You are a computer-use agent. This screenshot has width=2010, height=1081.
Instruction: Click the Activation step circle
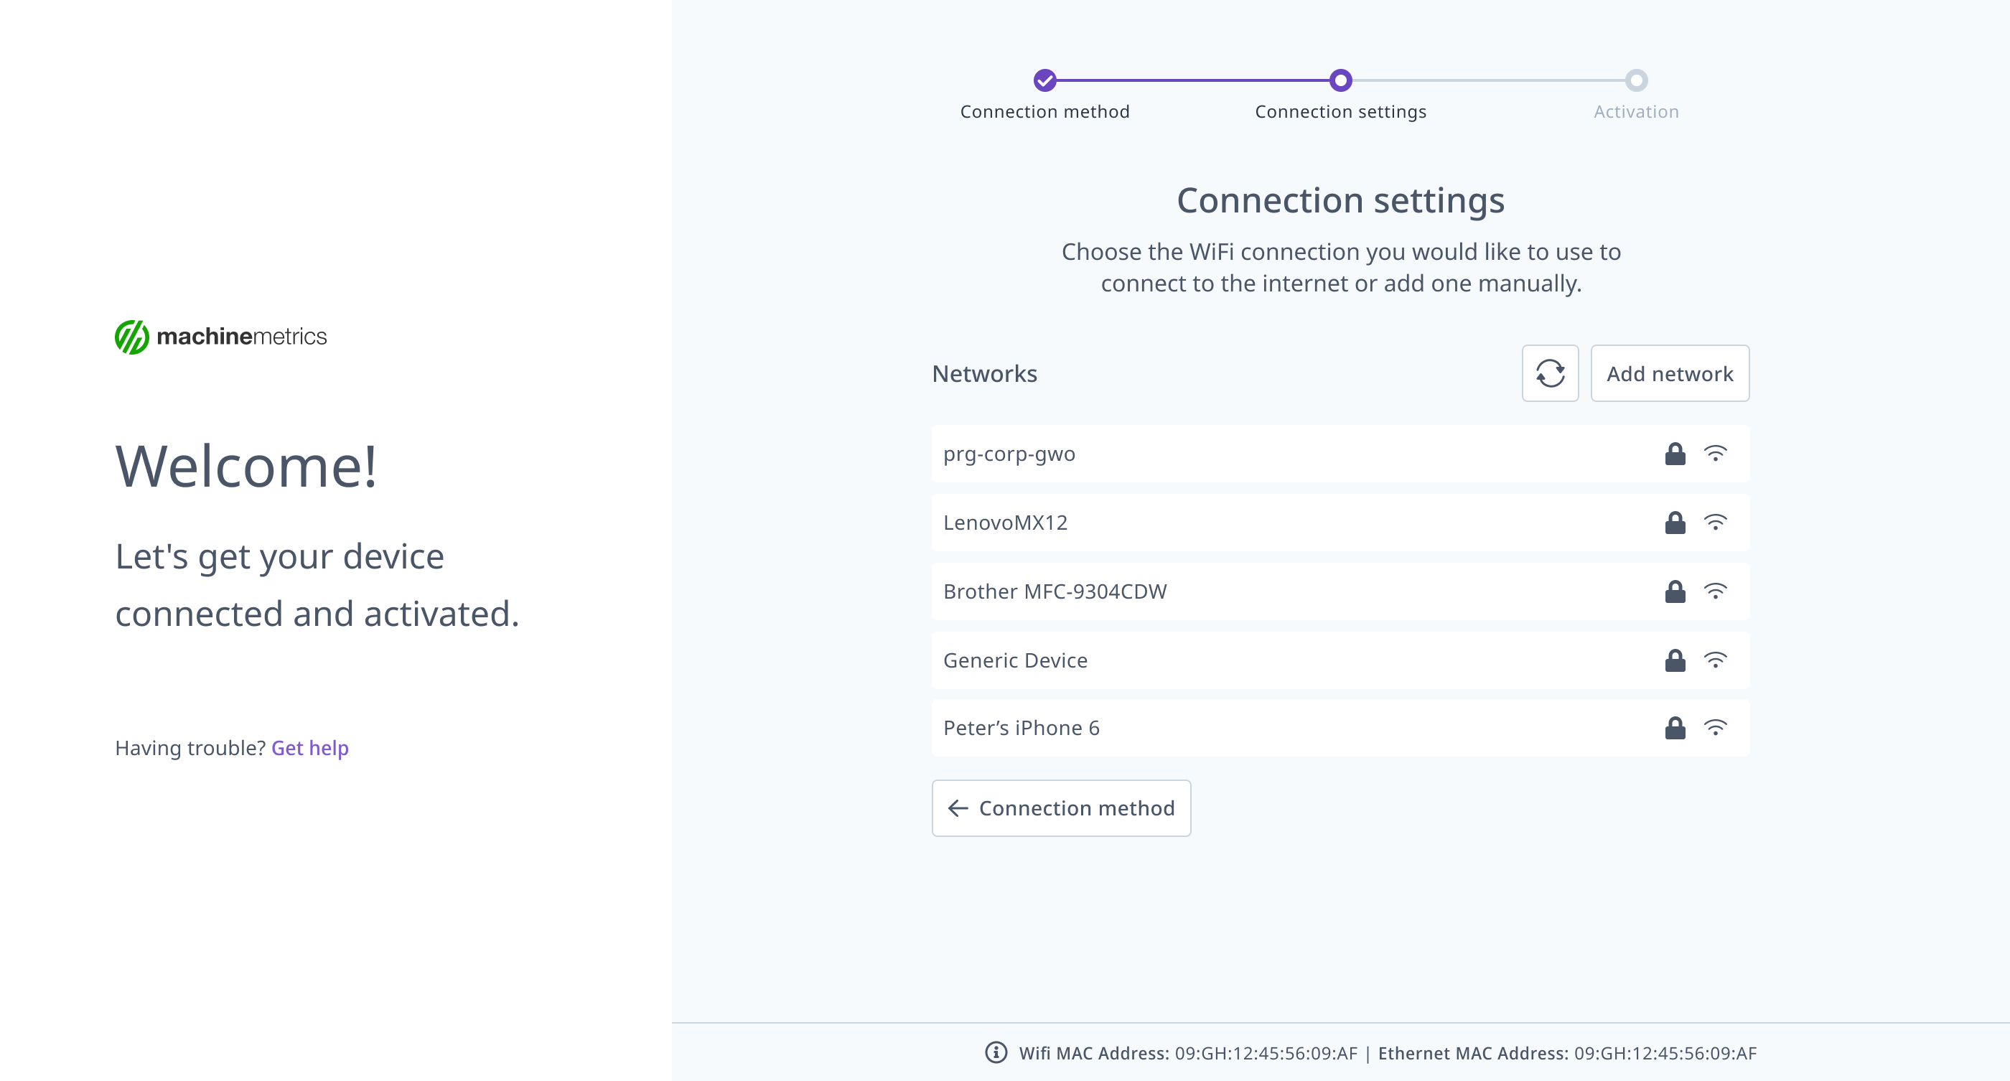click(1635, 81)
